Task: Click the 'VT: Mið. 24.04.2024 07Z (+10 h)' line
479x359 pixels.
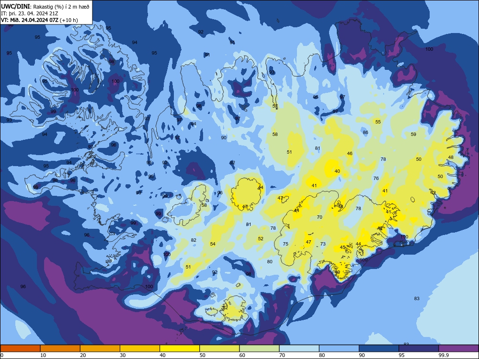Action: pyautogui.click(x=39, y=20)
